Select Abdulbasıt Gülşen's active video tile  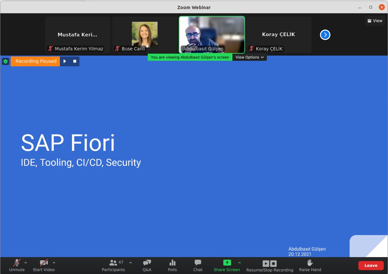[x=212, y=35]
